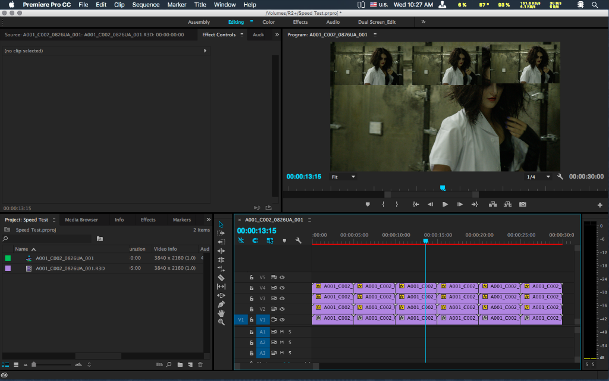Expand the no clip selected arrow
Screen dimensions: 609x381
[205, 51]
